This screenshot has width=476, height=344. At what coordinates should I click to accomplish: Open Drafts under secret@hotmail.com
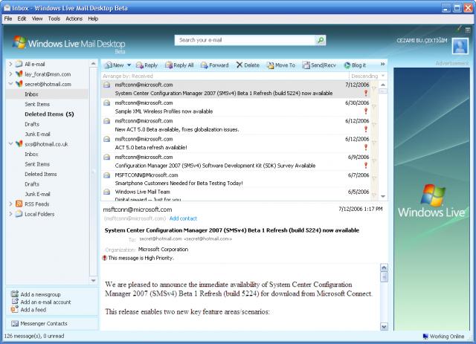pyautogui.click(x=32, y=124)
